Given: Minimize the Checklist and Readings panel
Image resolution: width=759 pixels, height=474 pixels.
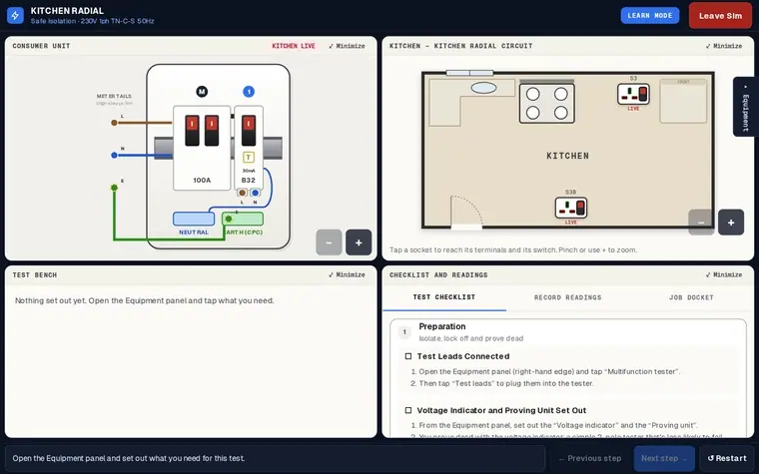Looking at the screenshot, I should point(724,274).
